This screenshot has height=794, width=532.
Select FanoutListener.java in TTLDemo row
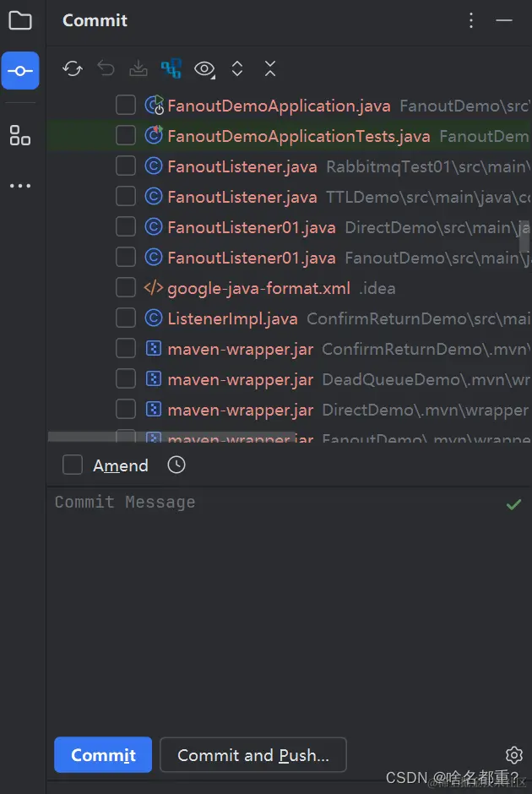(x=289, y=197)
